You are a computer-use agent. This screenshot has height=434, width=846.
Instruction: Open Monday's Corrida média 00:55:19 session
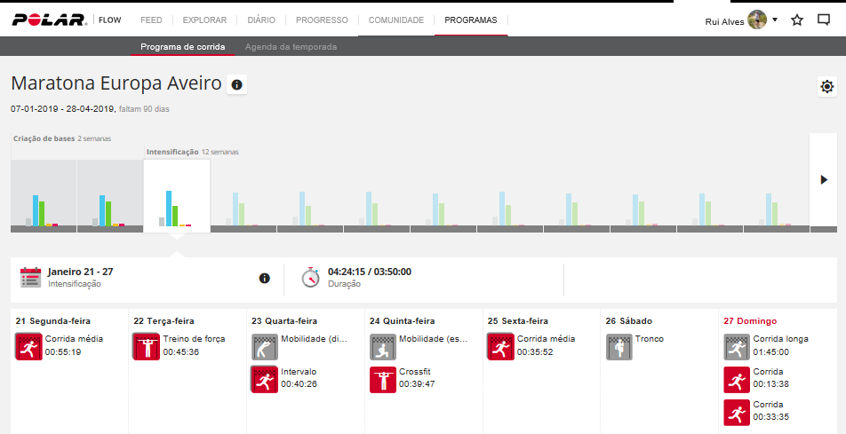28,346
